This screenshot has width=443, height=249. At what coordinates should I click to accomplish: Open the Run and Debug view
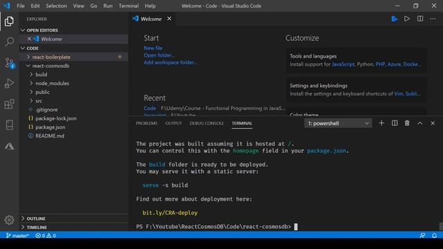9,83
